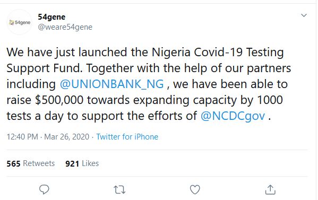Screen dimensions: 318x200
Task: Open the 12:40 PM Mar 26, 2020 timestamp
Action: pos(48,137)
